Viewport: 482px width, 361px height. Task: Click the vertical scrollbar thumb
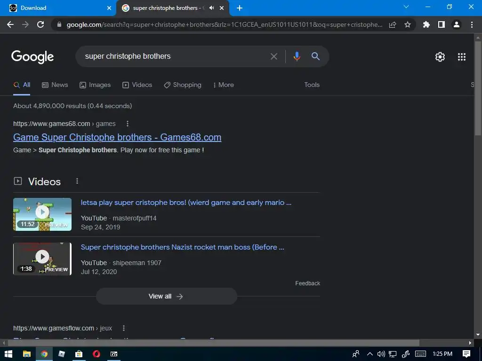click(478, 88)
